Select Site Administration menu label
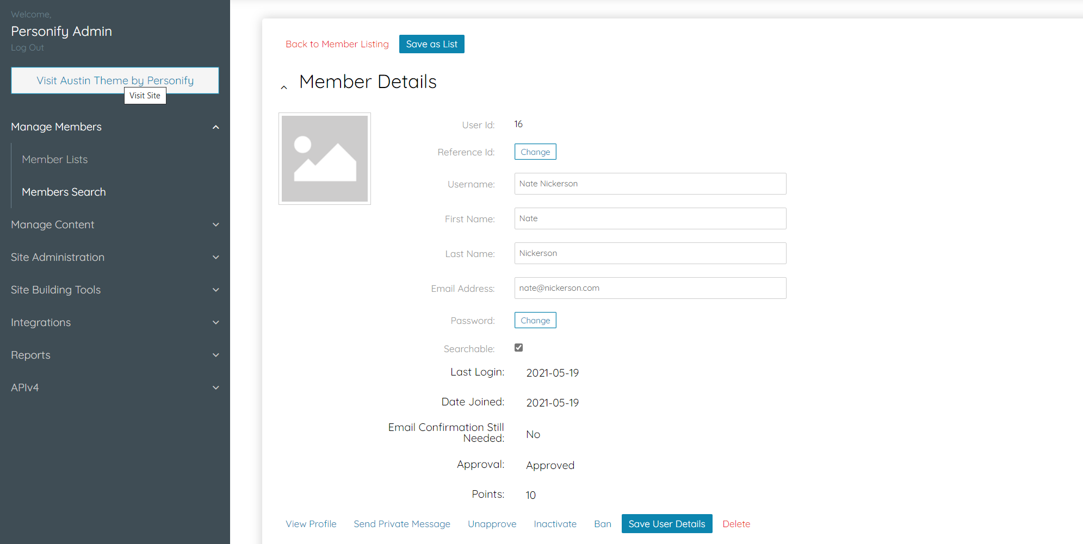The width and height of the screenshot is (1083, 544). (58, 257)
